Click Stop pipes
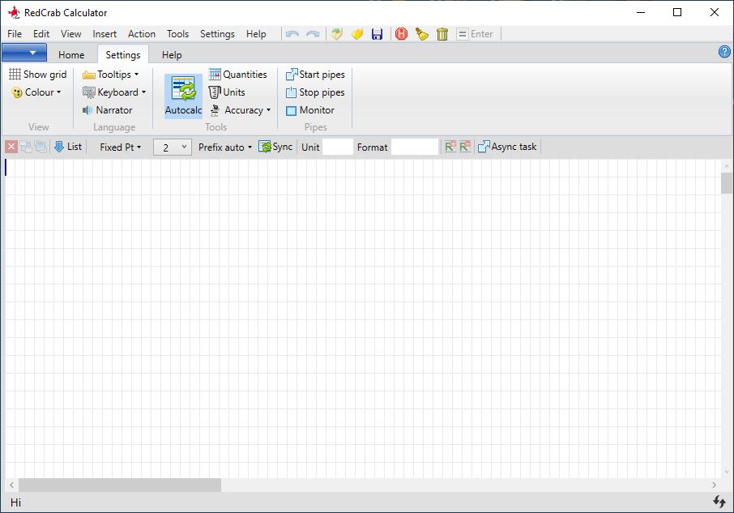The height and width of the screenshot is (513, 734). pyautogui.click(x=315, y=92)
